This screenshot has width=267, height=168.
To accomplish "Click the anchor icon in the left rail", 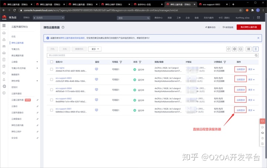I will pyautogui.click(x=4, y=80).
